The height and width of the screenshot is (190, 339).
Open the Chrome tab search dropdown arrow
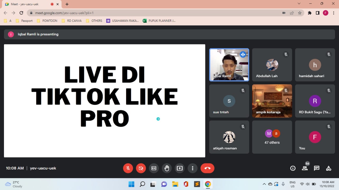[x=299, y=4]
